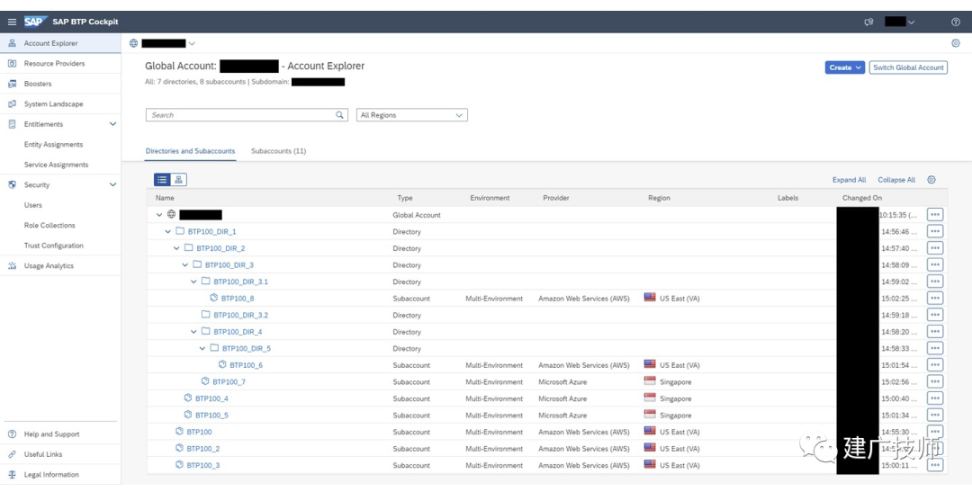Open the help question mark icon
This screenshot has height=492, width=972.
(955, 22)
